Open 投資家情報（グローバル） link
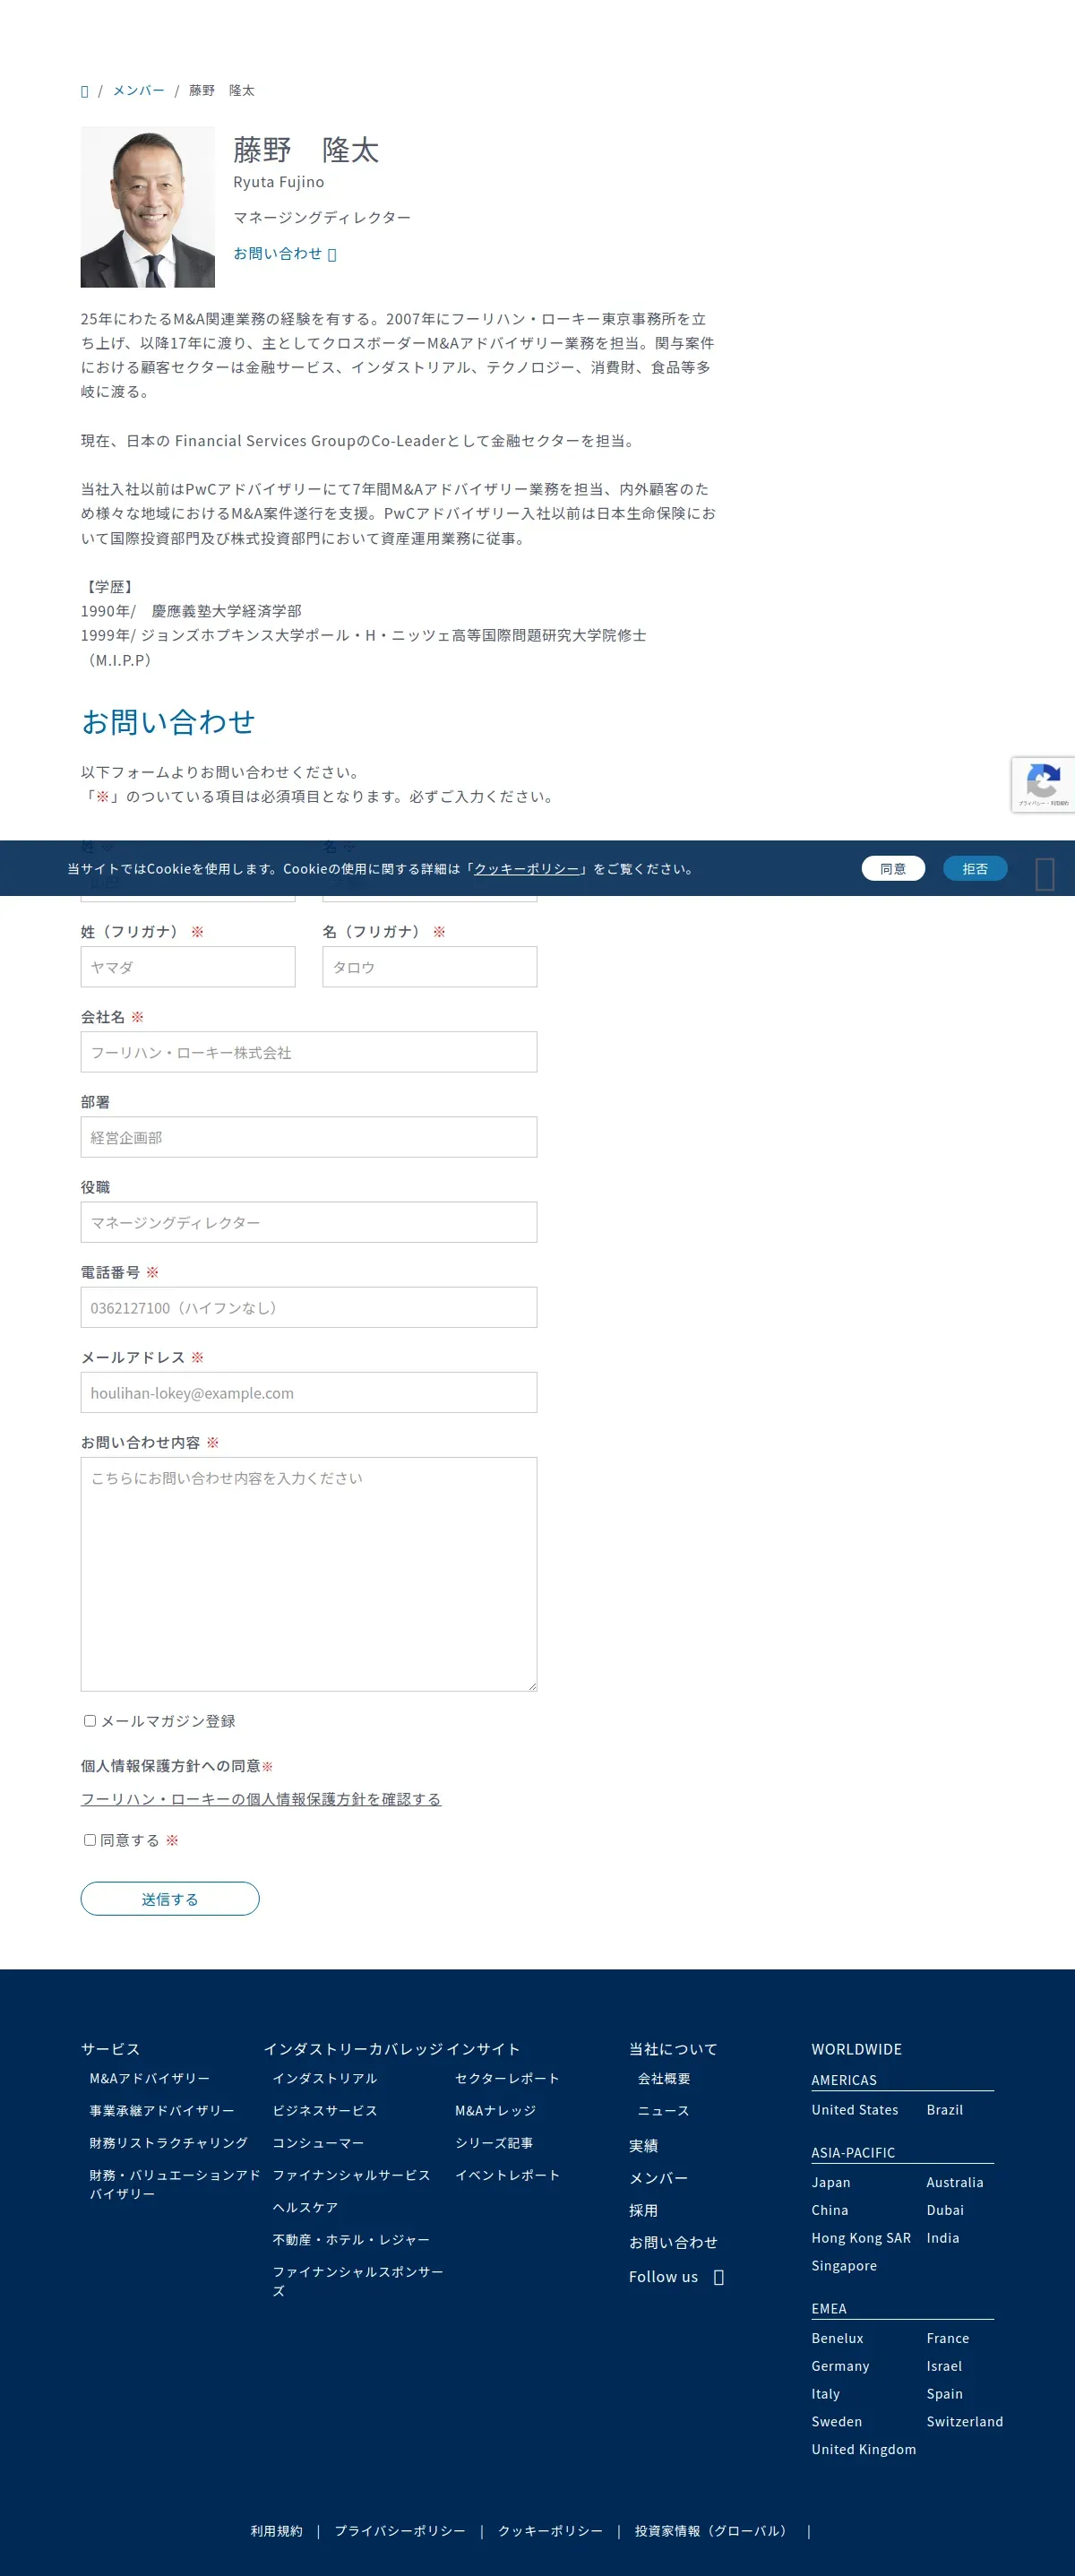The image size is (1075, 2576). click(714, 2531)
